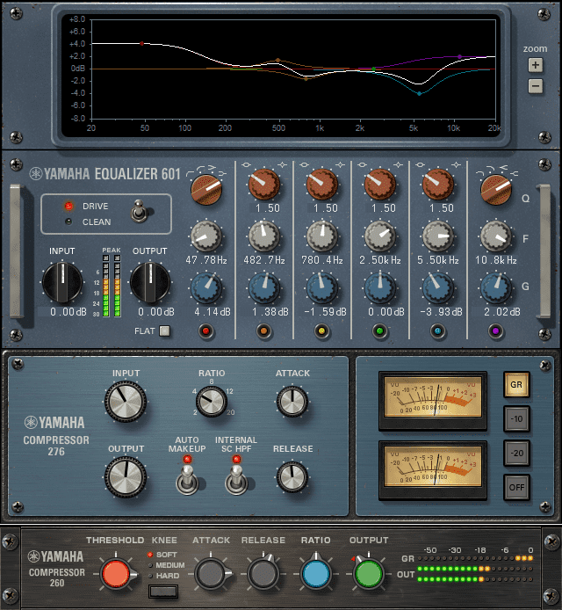The image size is (562, 610).
Task: Click the 482.7Hz frequency knob
Action: coord(264,236)
